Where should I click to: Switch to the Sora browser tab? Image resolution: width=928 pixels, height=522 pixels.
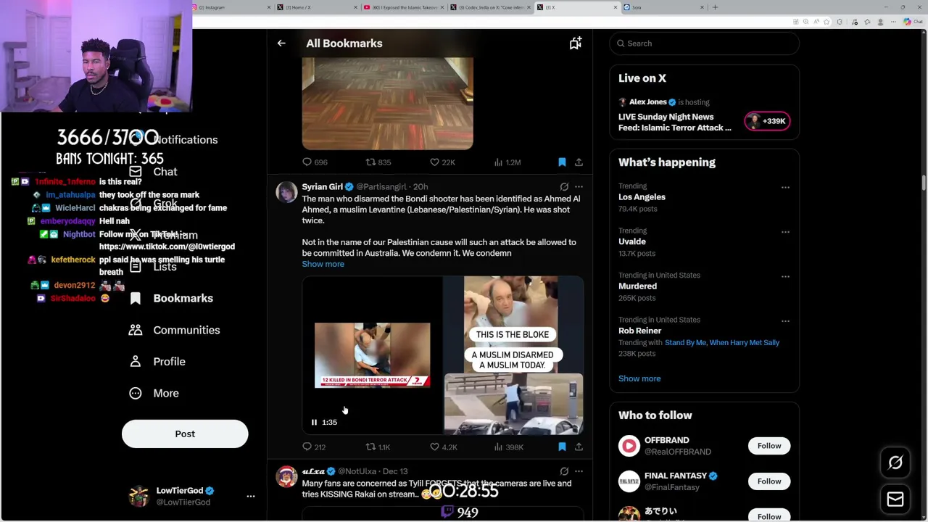663,7
